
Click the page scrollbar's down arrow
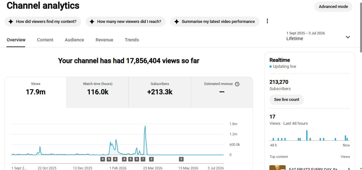point(361,169)
